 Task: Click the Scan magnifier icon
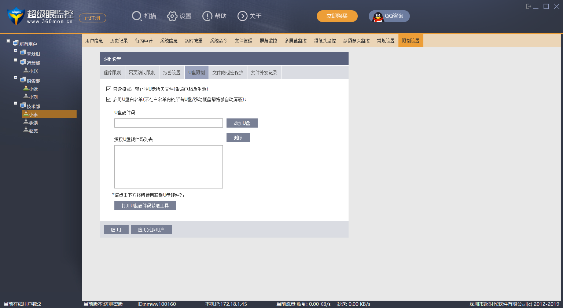(x=137, y=16)
